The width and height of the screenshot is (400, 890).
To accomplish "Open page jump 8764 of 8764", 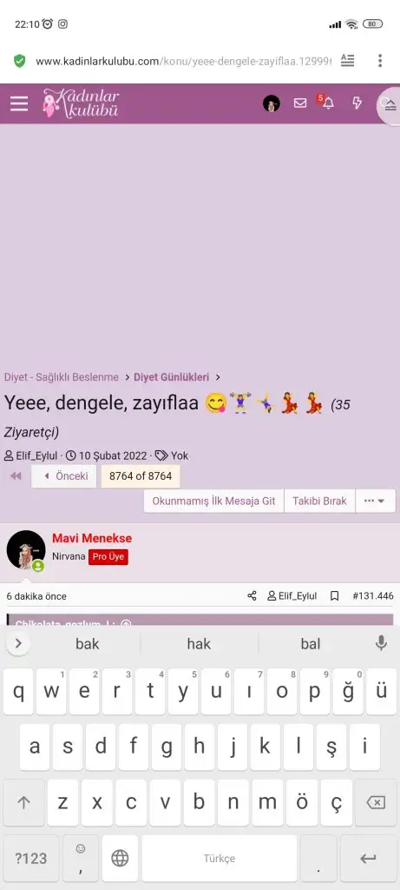I will click(141, 476).
